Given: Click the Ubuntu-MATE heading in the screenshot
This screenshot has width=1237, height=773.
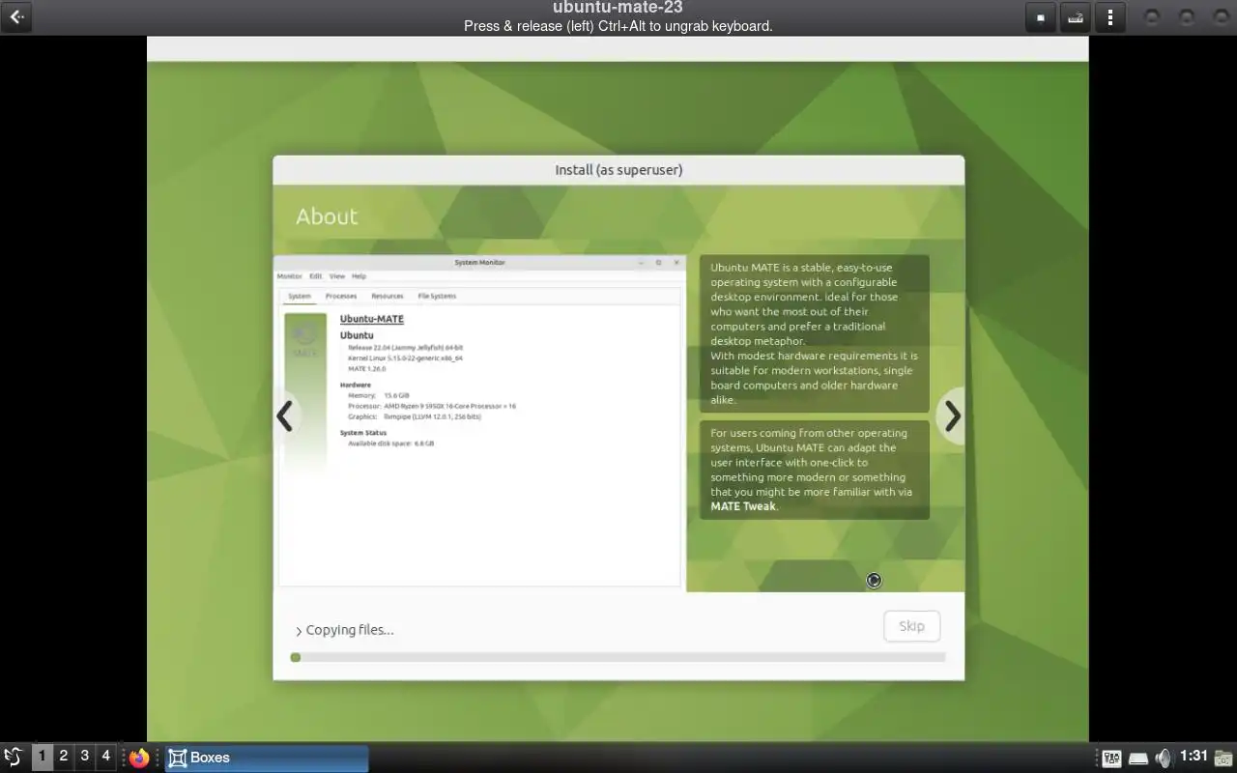Looking at the screenshot, I should (x=372, y=319).
